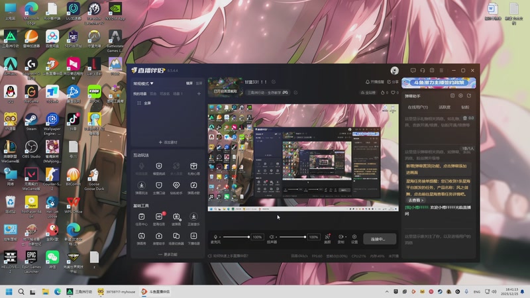Click the user avatar in title bar
The width and height of the screenshot is (530, 298).
(x=394, y=70)
